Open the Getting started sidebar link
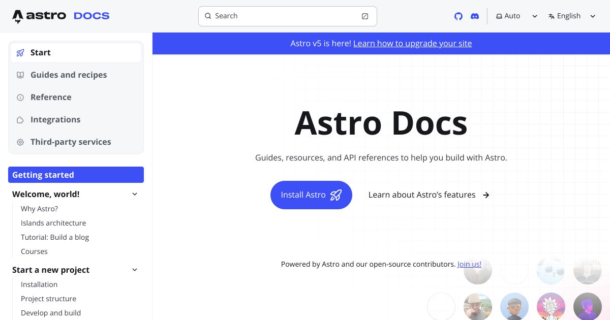The height and width of the screenshot is (320, 610). click(x=76, y=175)
